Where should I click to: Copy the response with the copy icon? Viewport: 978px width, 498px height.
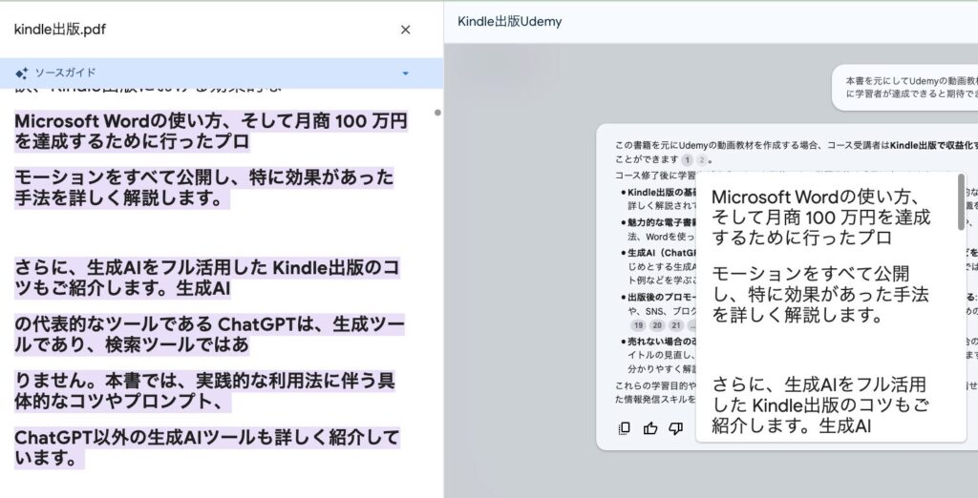point(624,428)
